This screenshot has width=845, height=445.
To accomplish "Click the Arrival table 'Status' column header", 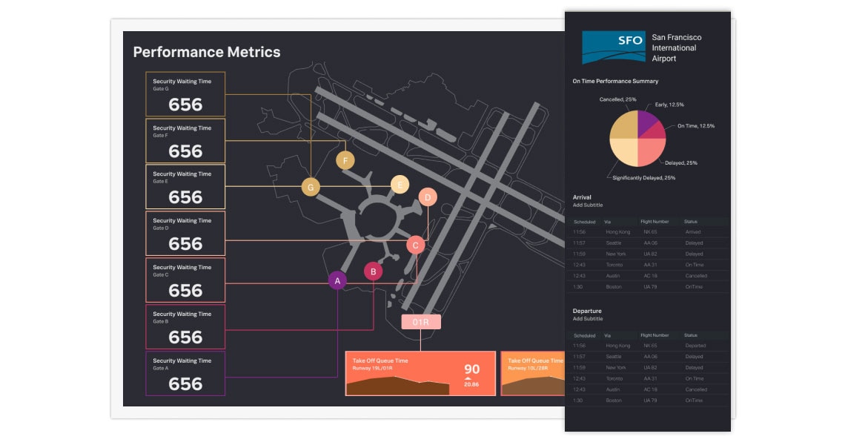I will (690, 222).
